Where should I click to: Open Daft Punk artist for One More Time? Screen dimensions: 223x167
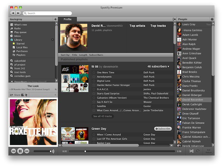[x=149, y=73]
